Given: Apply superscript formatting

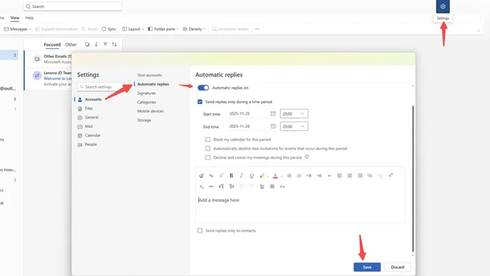Looking at the screenshot, I should [x=390, y=176].
